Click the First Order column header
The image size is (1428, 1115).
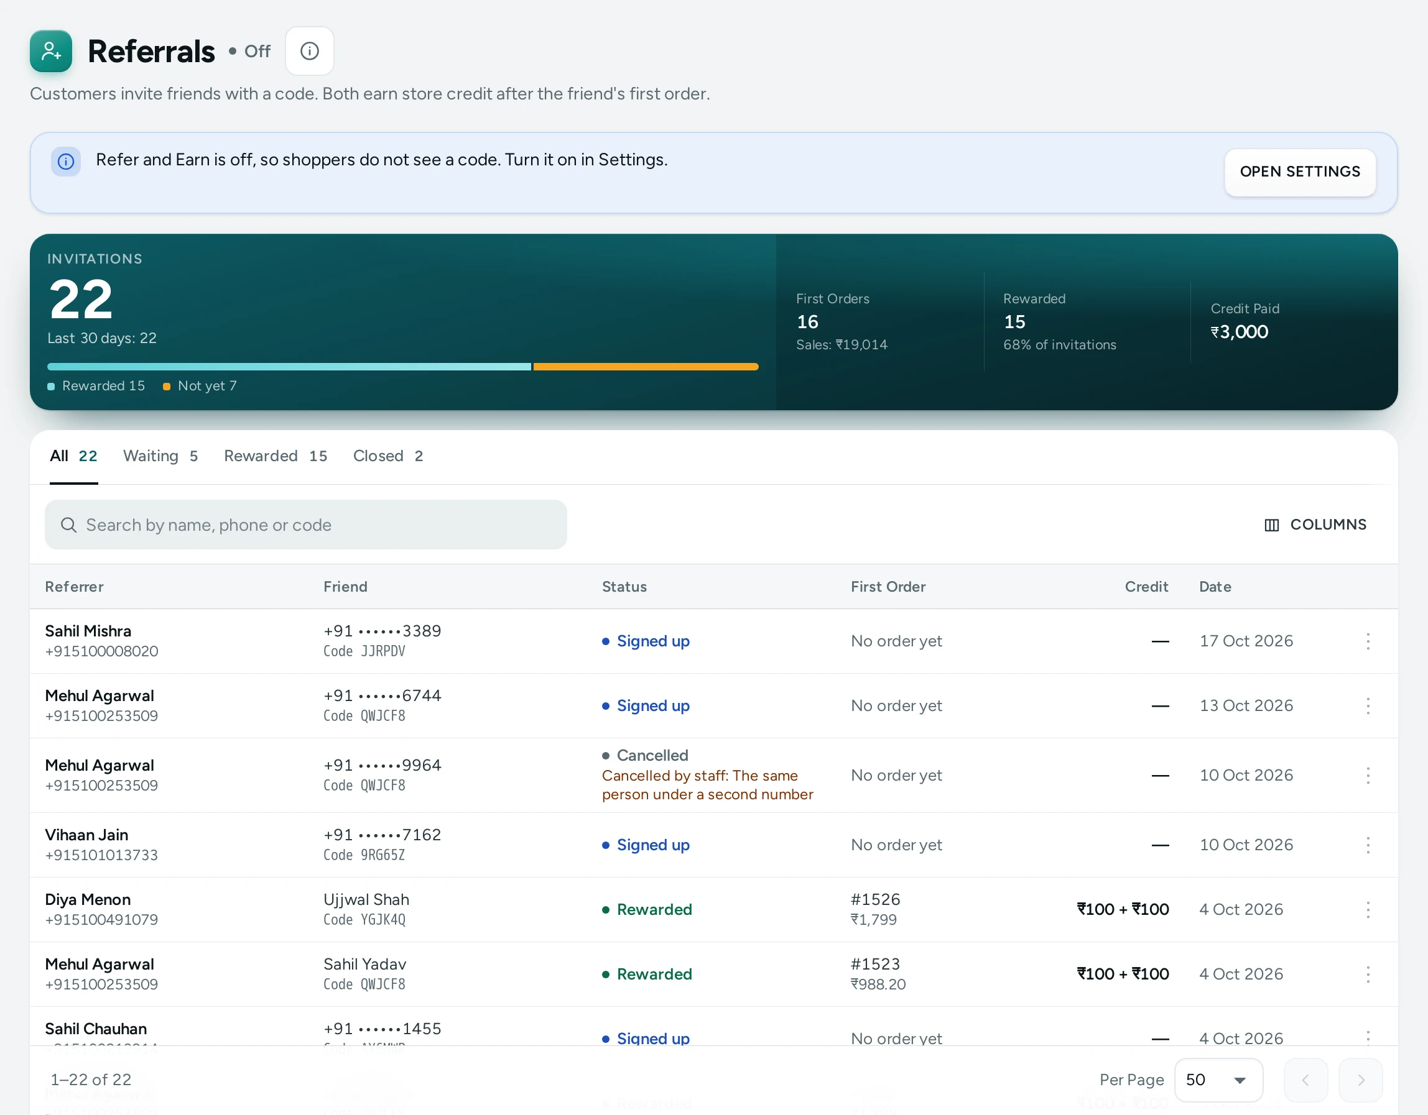[888, 587]
